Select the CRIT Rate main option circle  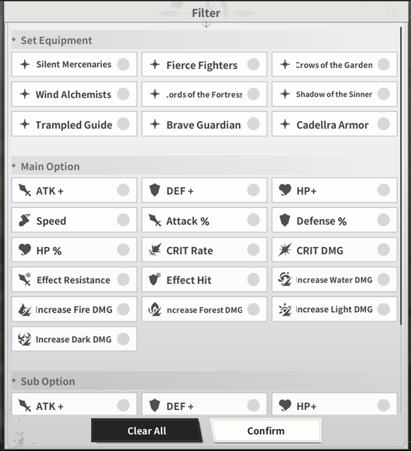pos(253,250)
